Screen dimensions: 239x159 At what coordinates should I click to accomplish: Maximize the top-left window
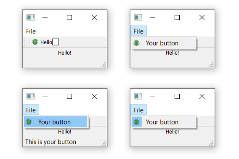69,18
